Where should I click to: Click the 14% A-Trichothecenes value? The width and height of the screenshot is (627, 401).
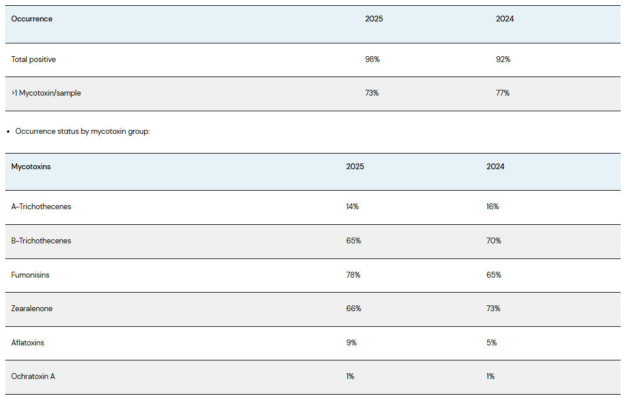pos(352,207)
